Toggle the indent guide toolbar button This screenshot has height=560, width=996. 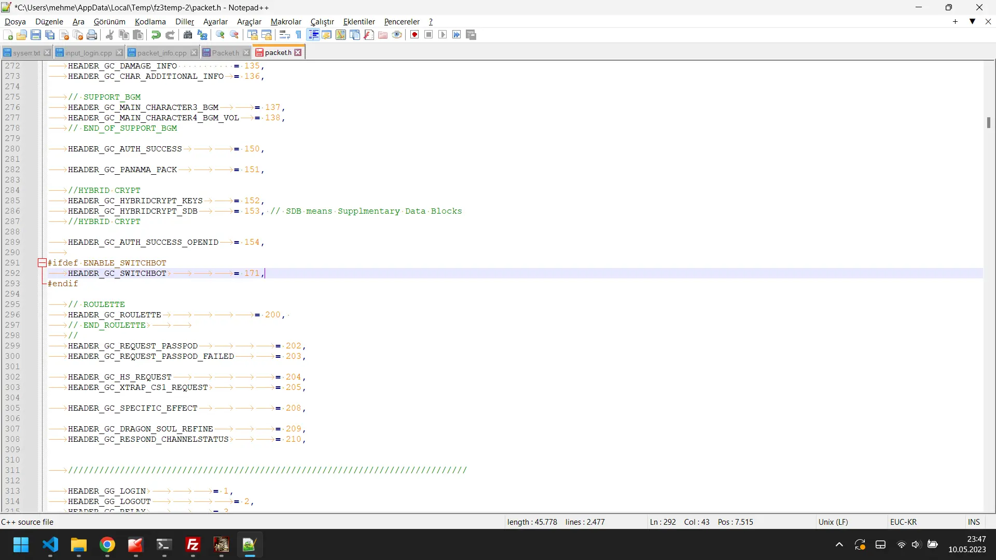[x=313, y=35]
